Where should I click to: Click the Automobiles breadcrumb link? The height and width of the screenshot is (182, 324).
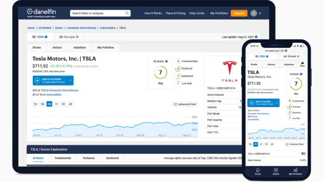108,28
